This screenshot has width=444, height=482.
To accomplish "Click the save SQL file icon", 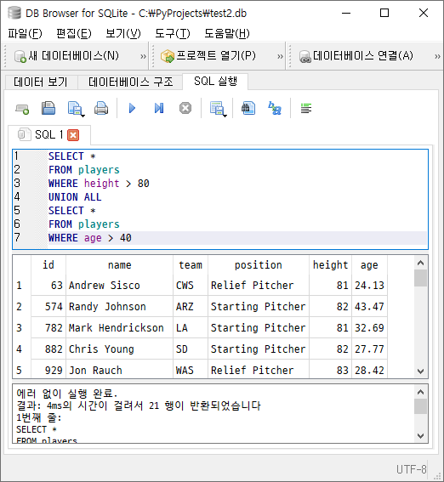I will click(x=74, y=108).
